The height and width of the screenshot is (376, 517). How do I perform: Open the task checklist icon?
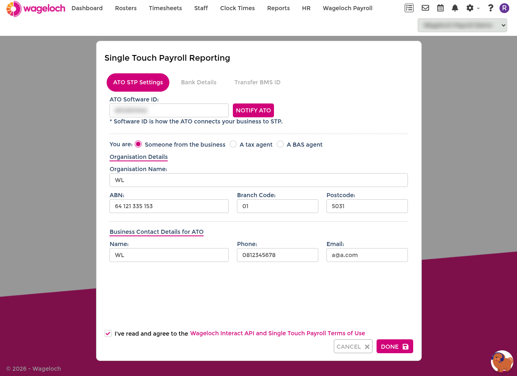point(409,8)
